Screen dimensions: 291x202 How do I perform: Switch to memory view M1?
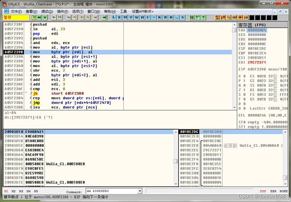(x=6, y=191)
